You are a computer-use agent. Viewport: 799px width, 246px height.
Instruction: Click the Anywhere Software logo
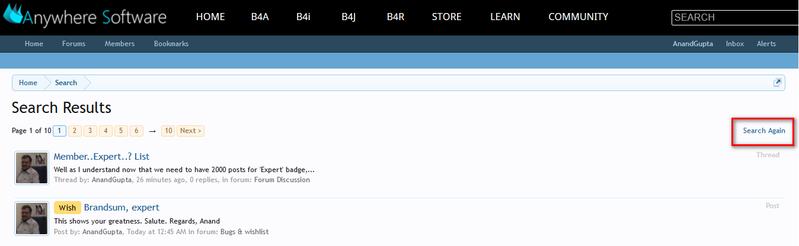[x=85, y=17]
